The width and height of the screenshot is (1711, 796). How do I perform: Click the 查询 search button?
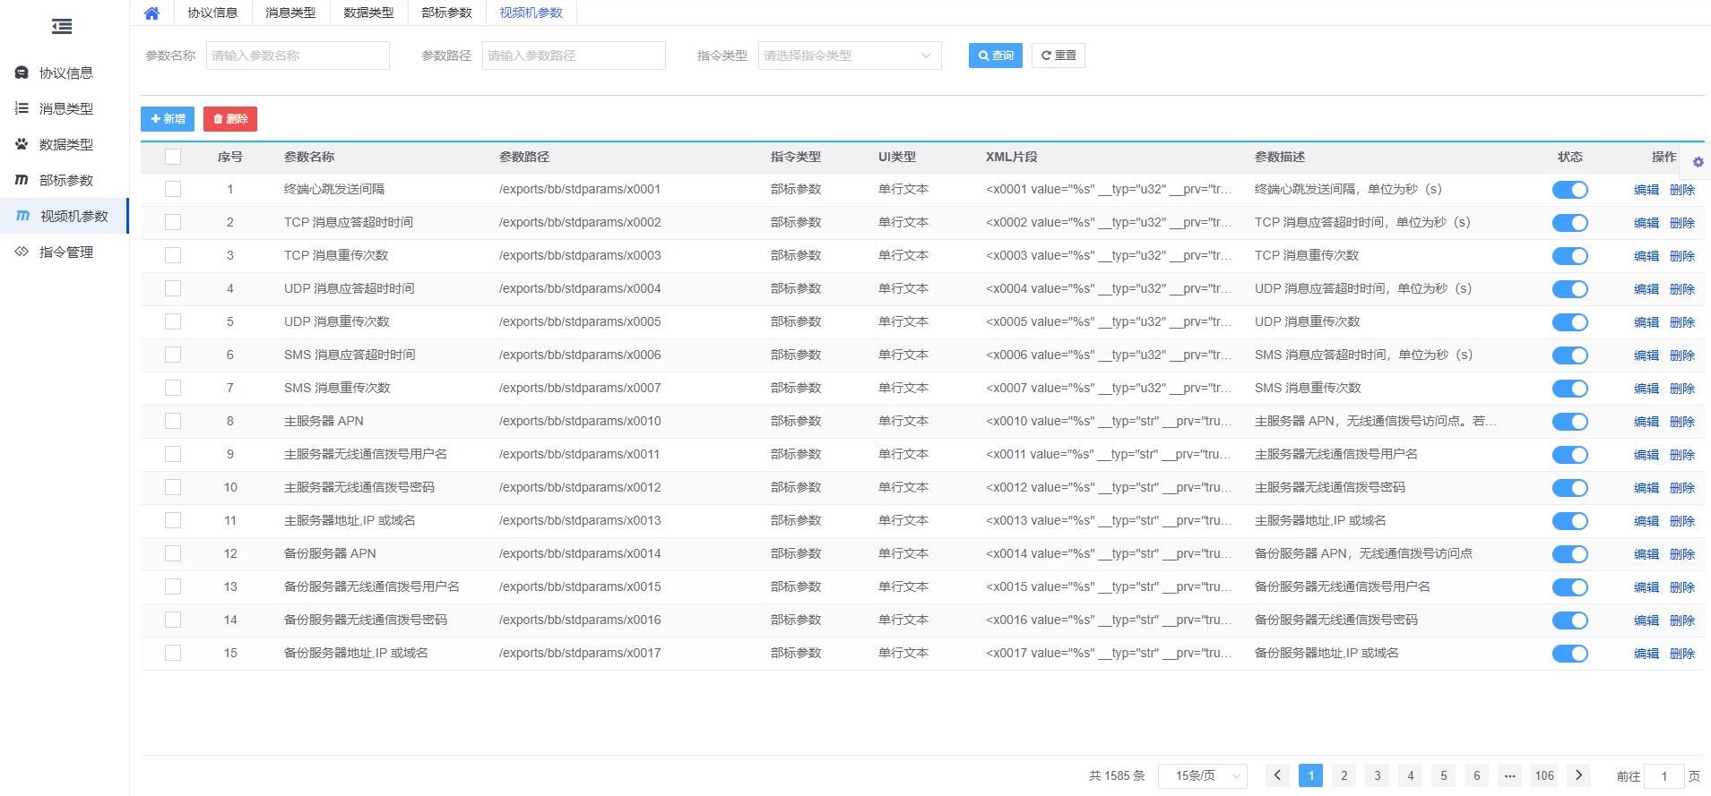[996, 56]
